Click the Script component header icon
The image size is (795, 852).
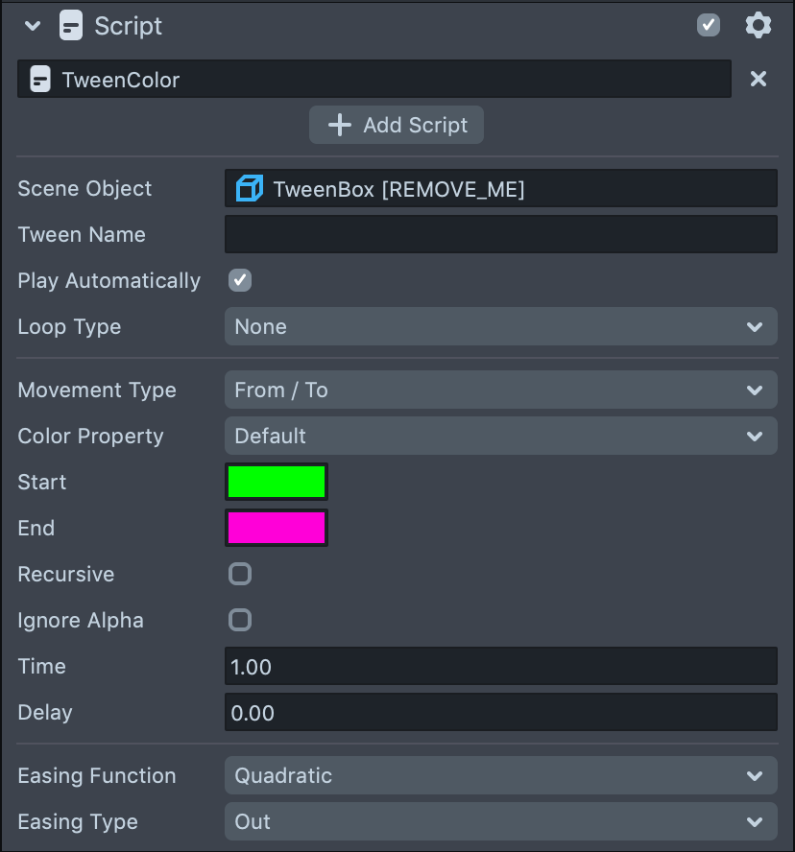pyautogui.click(x=71, y=26)
